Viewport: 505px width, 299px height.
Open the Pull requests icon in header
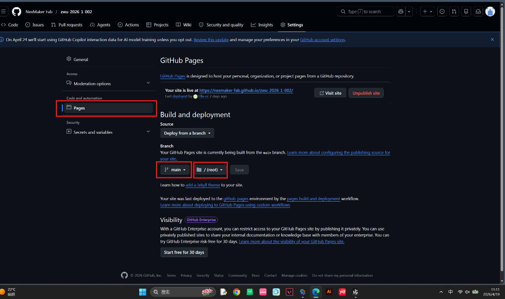tap(454, 12)
